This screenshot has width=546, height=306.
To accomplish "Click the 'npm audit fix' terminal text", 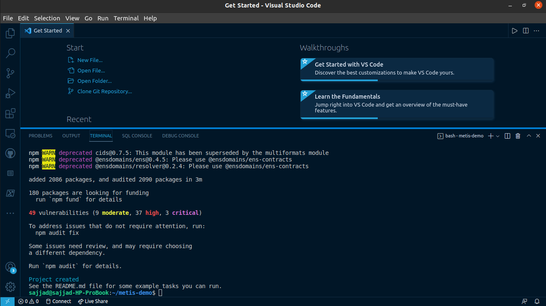I will pyautogui.click(x=57, y=233).
